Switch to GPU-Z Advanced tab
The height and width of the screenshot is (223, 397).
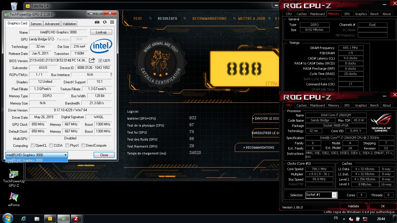pos(52,24)
